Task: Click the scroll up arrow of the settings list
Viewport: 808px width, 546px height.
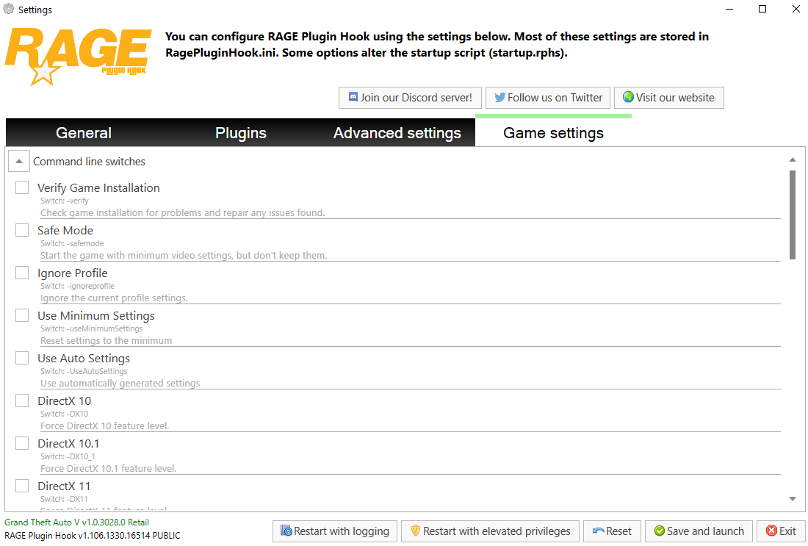Action: click(793, 159)
